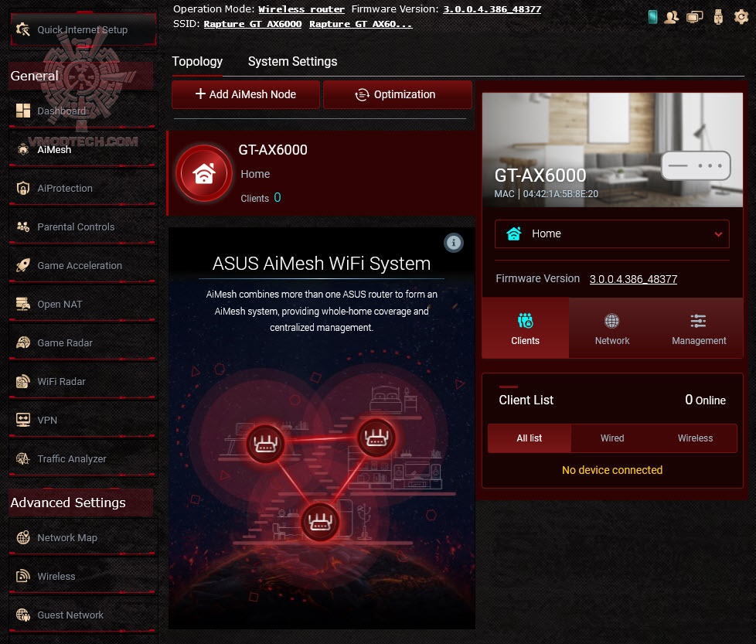Click the first Rapture_GT_AX6000 SSID link
Viewport: 756px width, 644px height.
(x=253, y=24)
